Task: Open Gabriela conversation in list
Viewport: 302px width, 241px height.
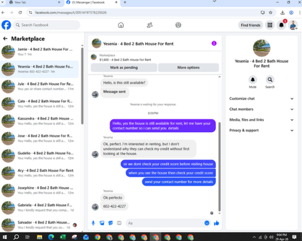Action: (x=39, y=208)
